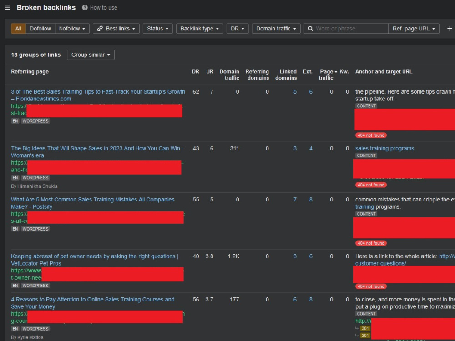This screenshot has width=455, height=341.
Task: Click the link icon in Best links
Action: [100, 28]
